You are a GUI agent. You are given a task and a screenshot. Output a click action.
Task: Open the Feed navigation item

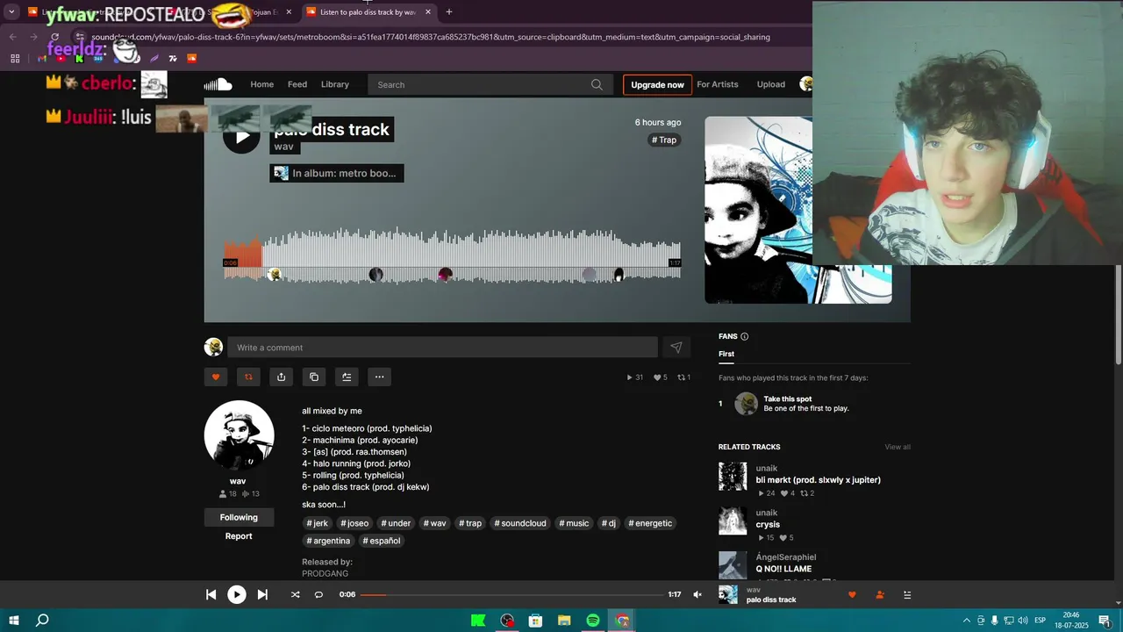(x=297, y=84)
